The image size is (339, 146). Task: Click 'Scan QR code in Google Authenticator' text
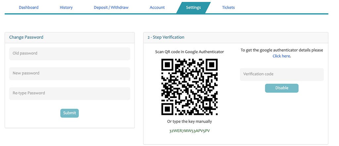click(x=189, y=52)
